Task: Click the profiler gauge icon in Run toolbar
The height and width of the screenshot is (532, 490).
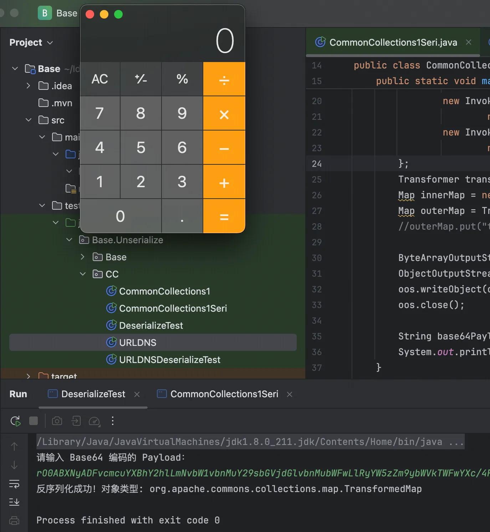Action: pyautogui.click(x=94, y=421)
